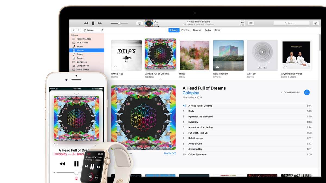The image size is (326, 183).
Task: Select Albums in the sidebar
Action: point(87,50)
